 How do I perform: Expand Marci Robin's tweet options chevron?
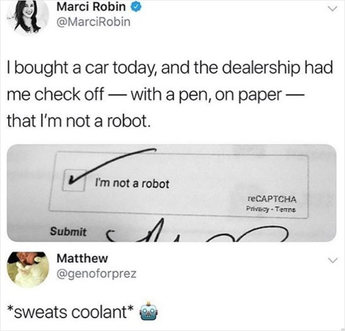[x=333, y=9]
